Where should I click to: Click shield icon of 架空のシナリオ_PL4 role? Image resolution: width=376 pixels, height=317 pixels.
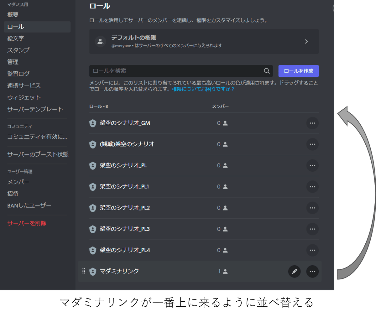pyautogui.click(x=93, y=250)
